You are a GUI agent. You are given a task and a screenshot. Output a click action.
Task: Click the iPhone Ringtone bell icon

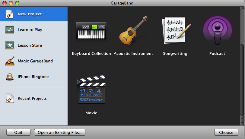10,77
